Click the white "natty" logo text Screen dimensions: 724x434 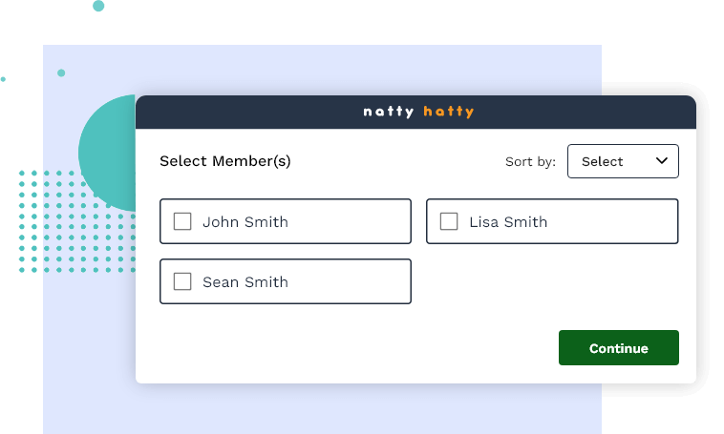click(389, 112)
